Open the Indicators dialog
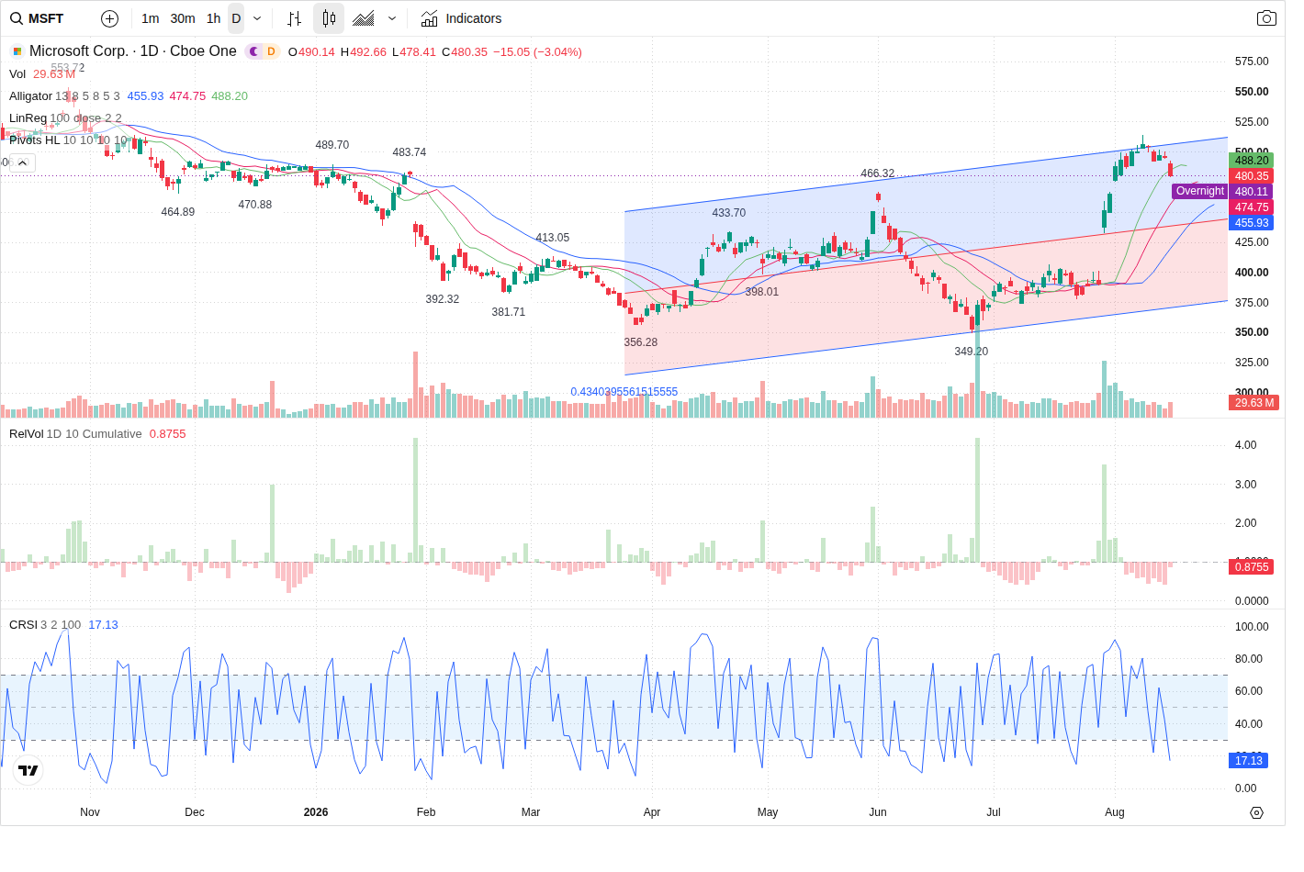 [461, 18]
